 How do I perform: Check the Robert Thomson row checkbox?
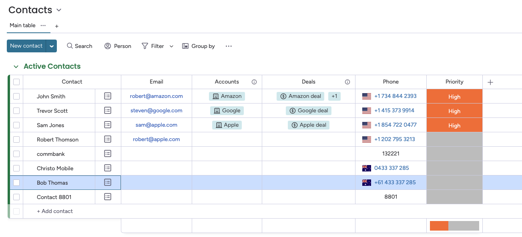pos(16,139)
